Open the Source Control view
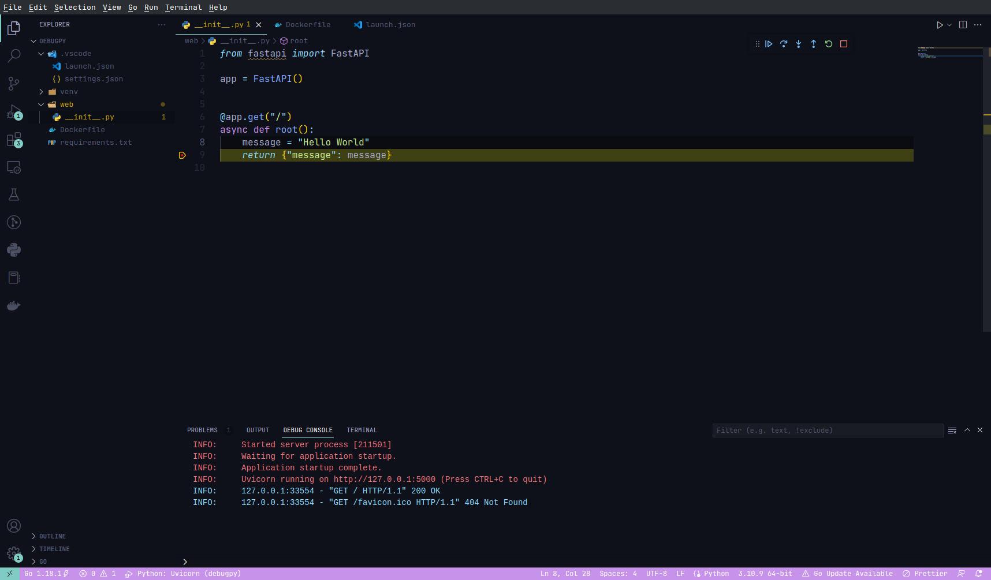 click(x=14, y=84)
